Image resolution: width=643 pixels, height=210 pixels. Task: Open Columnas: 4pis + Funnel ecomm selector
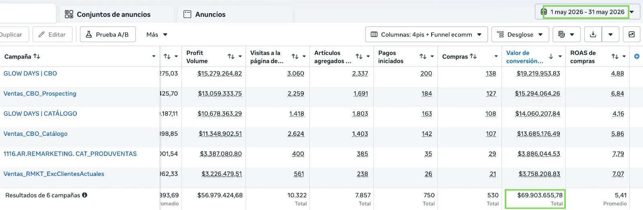pos(426,34)
